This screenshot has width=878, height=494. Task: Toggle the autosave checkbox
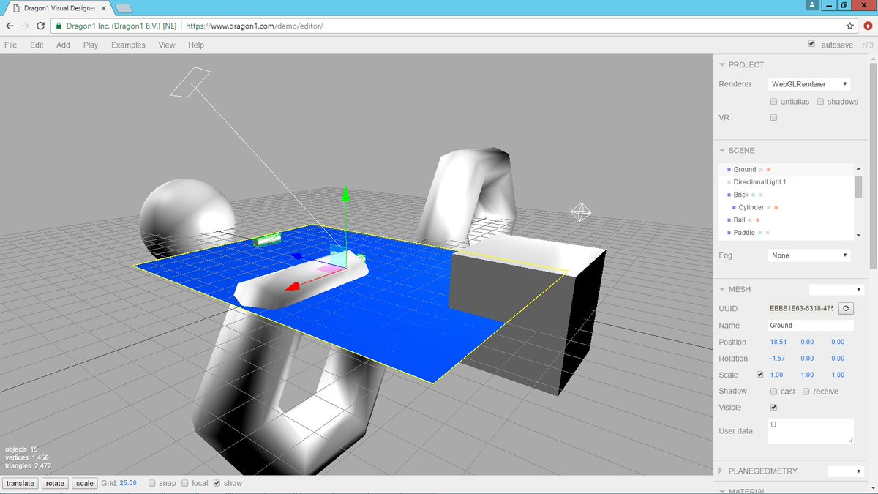pos(811,45)
